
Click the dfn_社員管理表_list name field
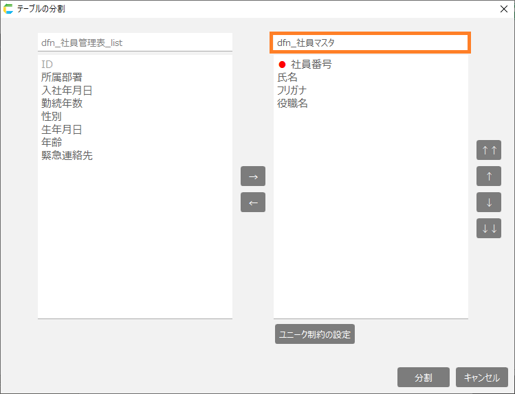135,43
